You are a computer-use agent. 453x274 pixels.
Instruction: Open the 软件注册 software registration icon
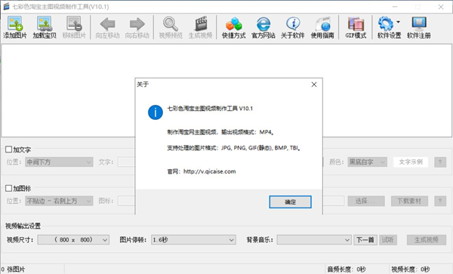click(x=419, y=27)
